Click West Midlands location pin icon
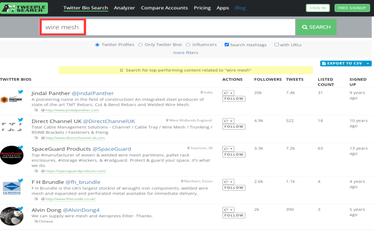 pos(167,120)
